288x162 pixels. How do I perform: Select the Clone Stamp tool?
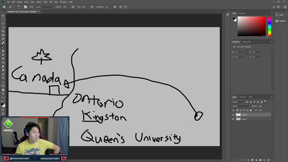point(3,51)
